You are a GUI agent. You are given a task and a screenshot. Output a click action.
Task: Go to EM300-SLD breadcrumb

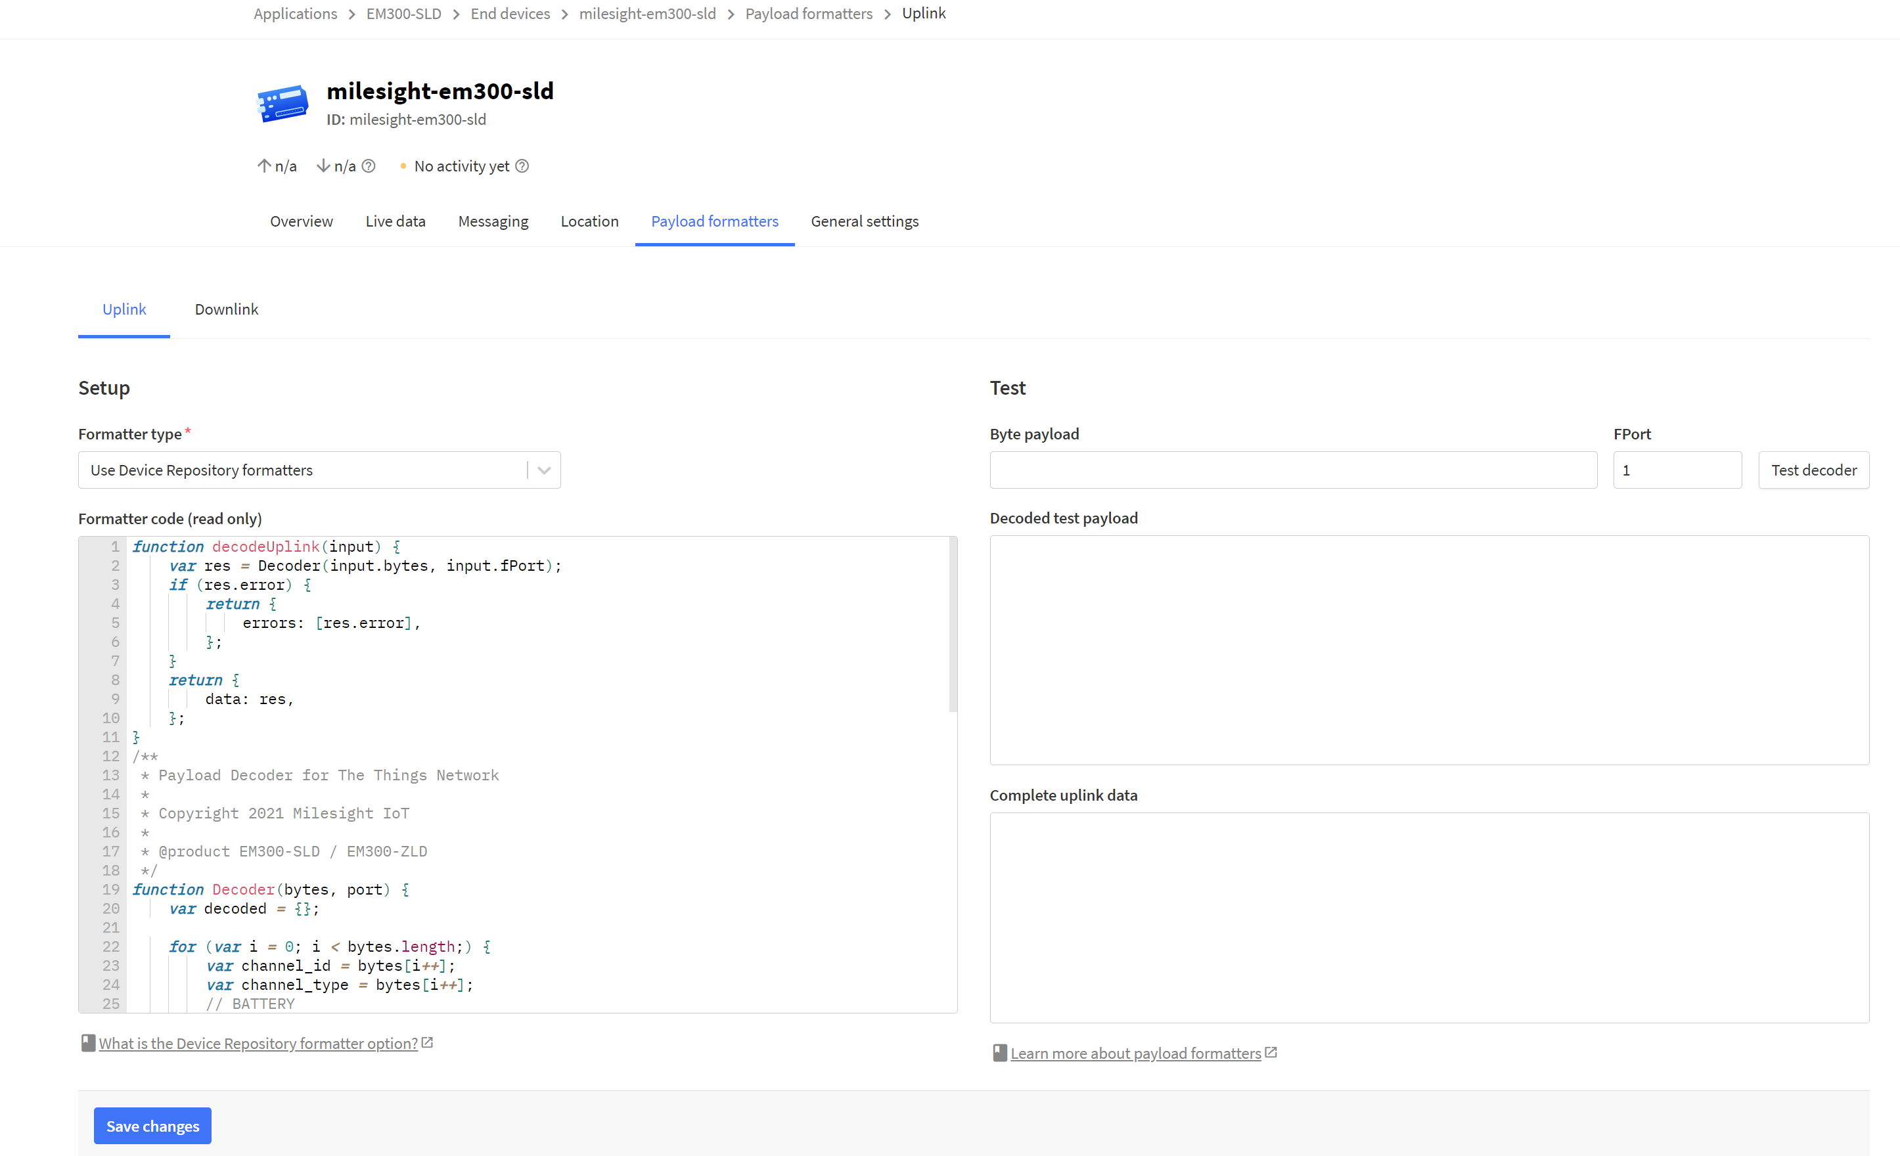pos(404,14)
